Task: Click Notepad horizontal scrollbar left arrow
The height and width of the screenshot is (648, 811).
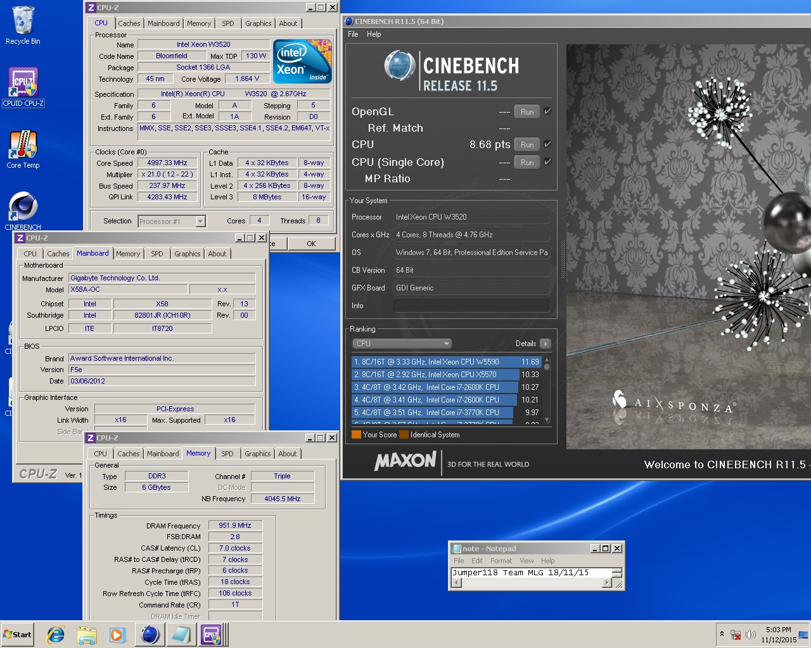Action: click(455, 583)
